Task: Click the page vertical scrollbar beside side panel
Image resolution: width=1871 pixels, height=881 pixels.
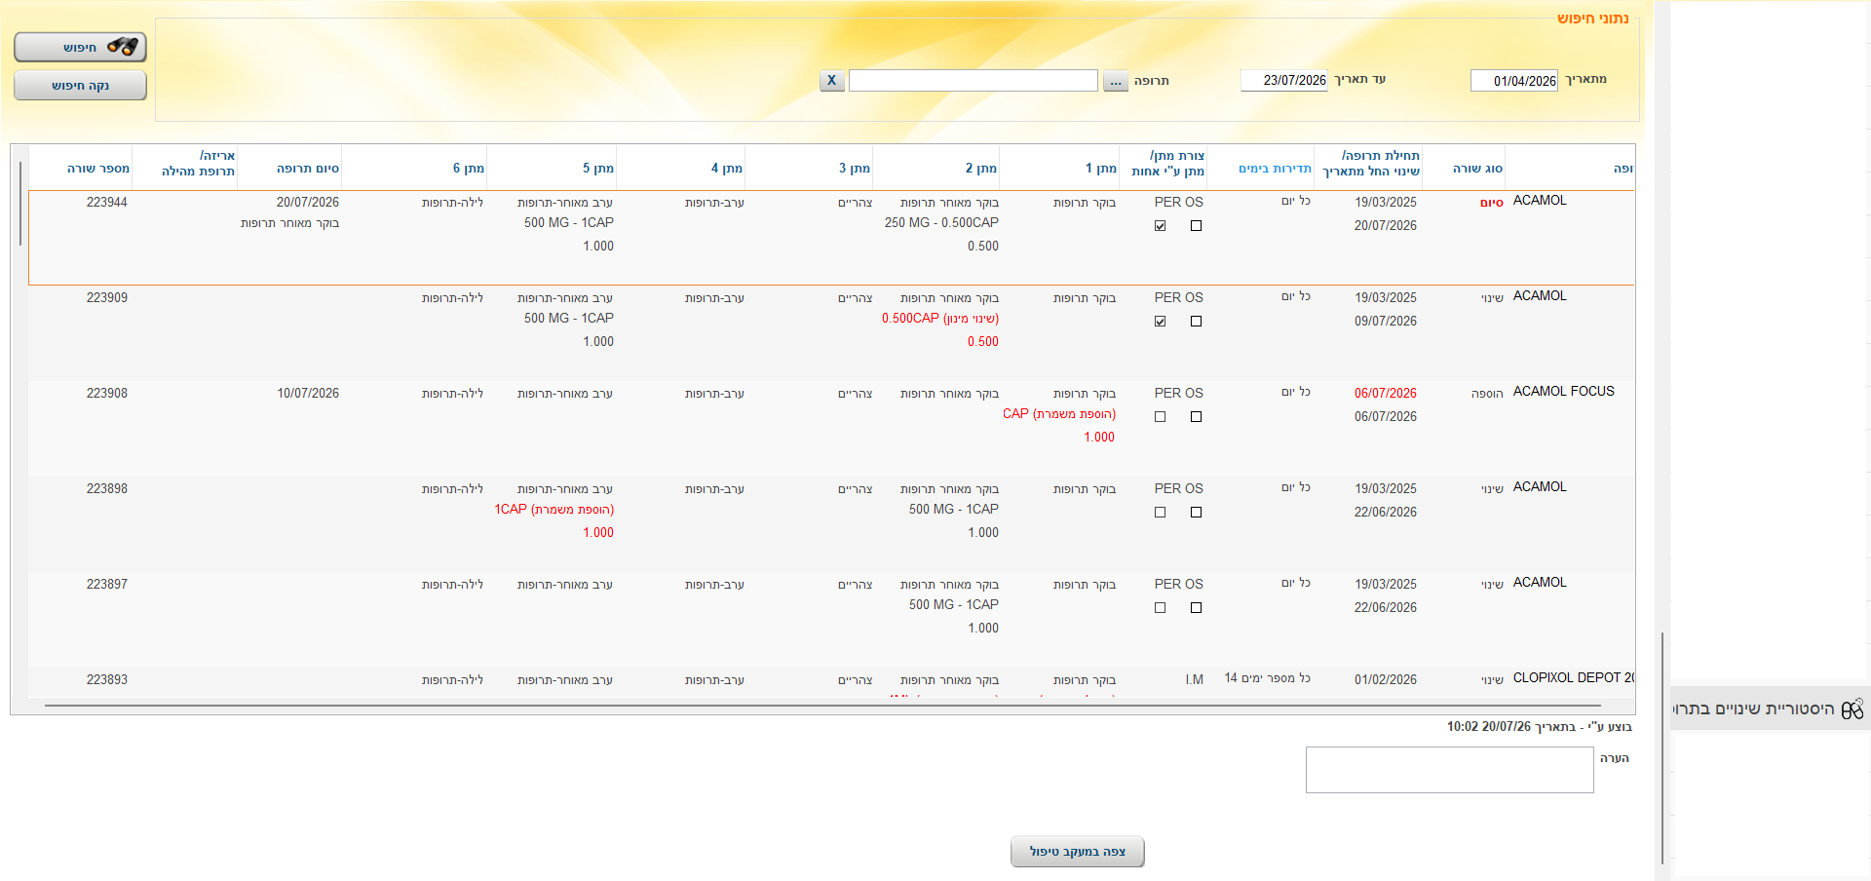Action: (1662, 747)
